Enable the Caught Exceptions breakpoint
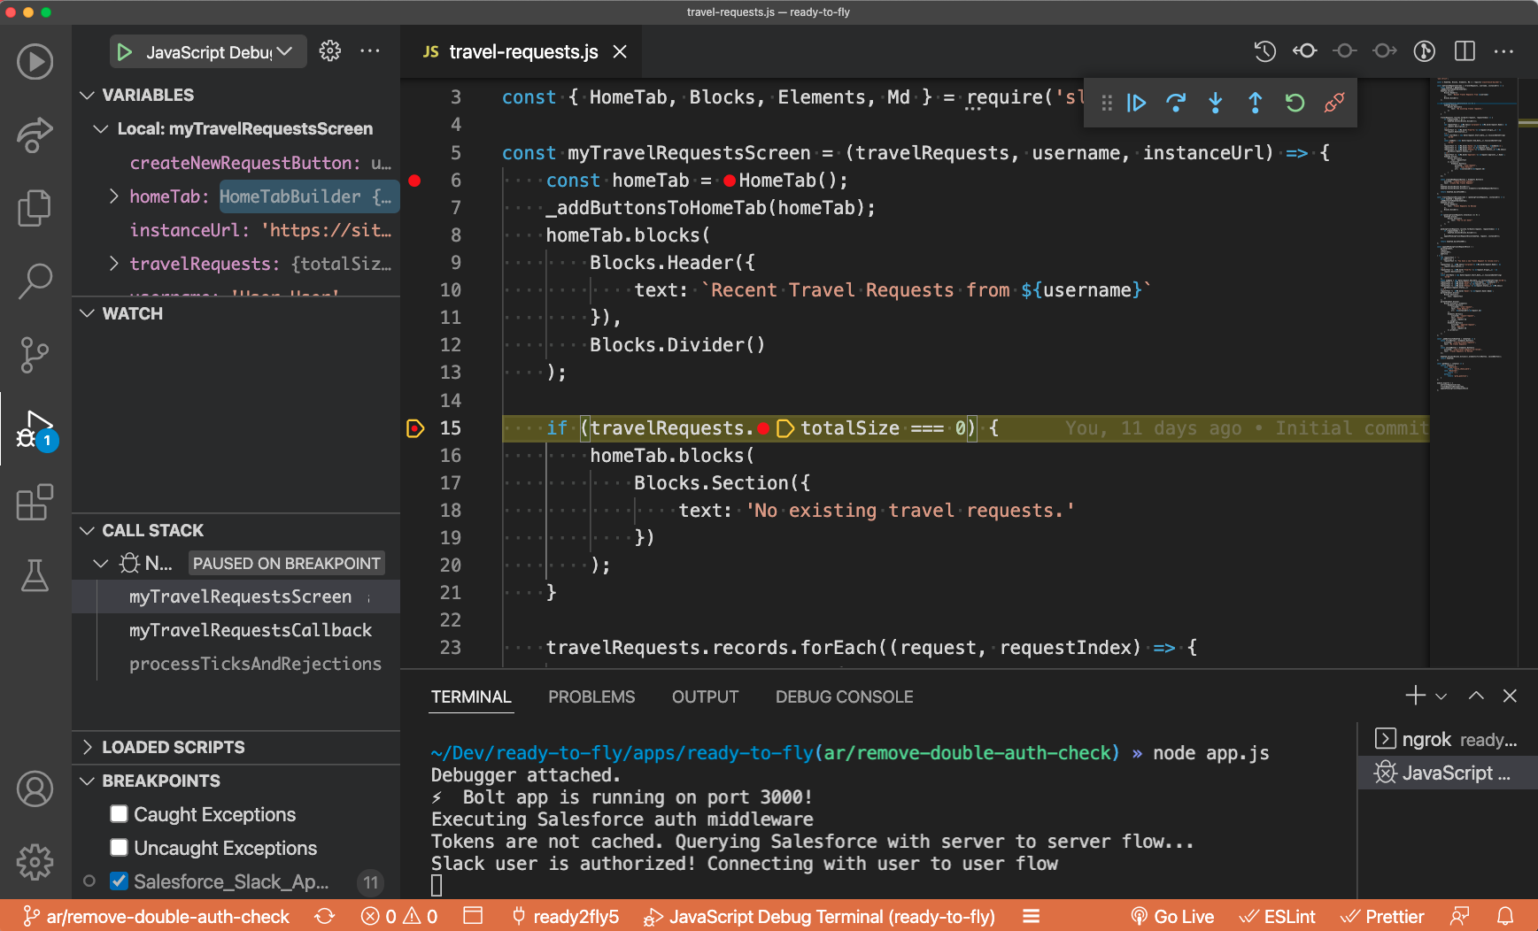This screenshot has width=1538, height=931. coord(120,813)
